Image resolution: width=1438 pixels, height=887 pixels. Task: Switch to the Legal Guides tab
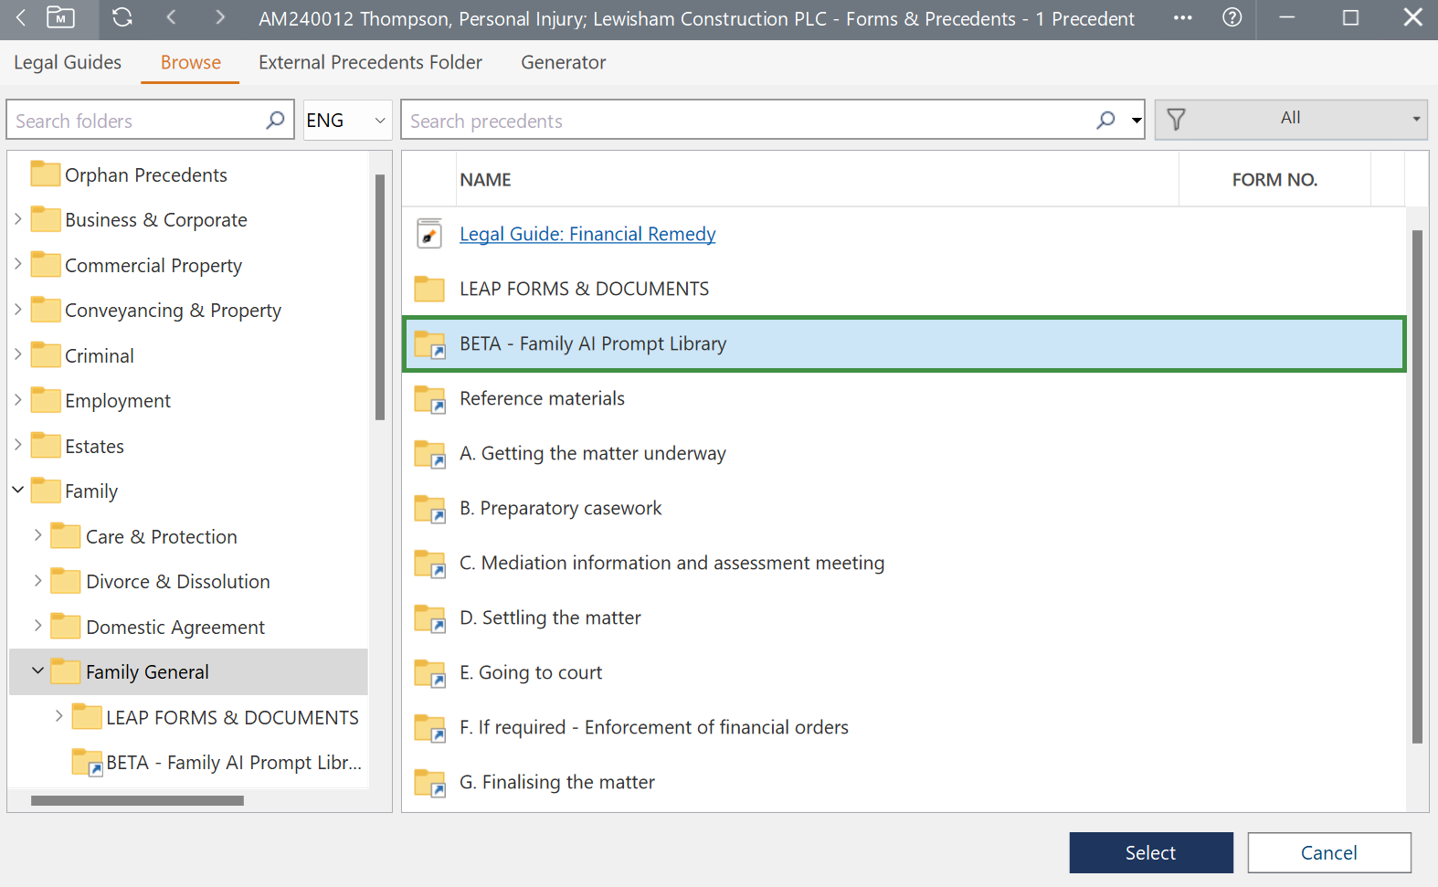68,62
